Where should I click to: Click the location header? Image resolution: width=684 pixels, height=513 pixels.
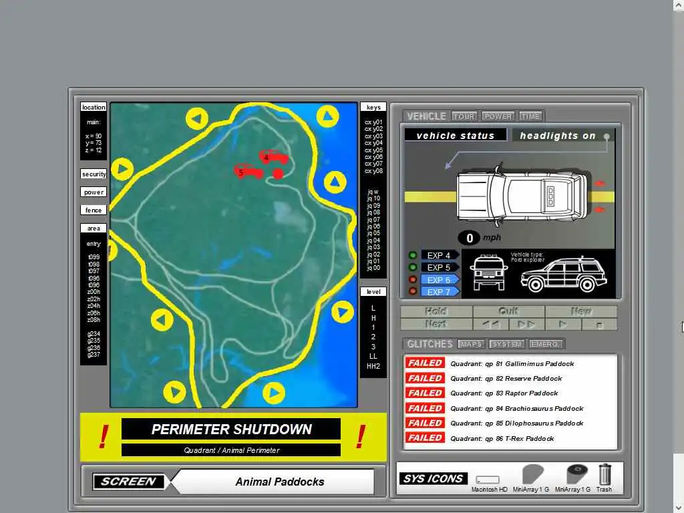pyautogui.click(x=94, y=107)
